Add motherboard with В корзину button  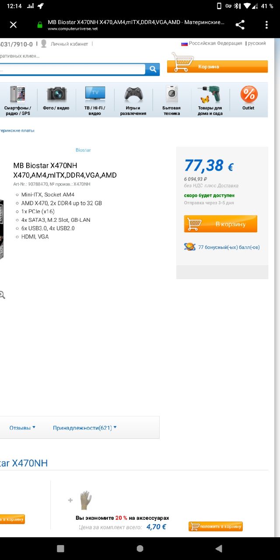pos(220,224)
